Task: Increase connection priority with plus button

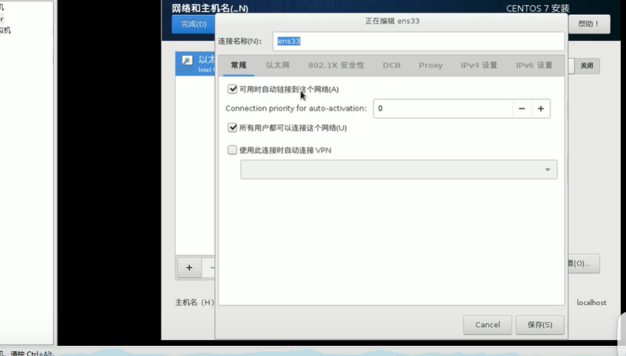Action: (541, 109)
